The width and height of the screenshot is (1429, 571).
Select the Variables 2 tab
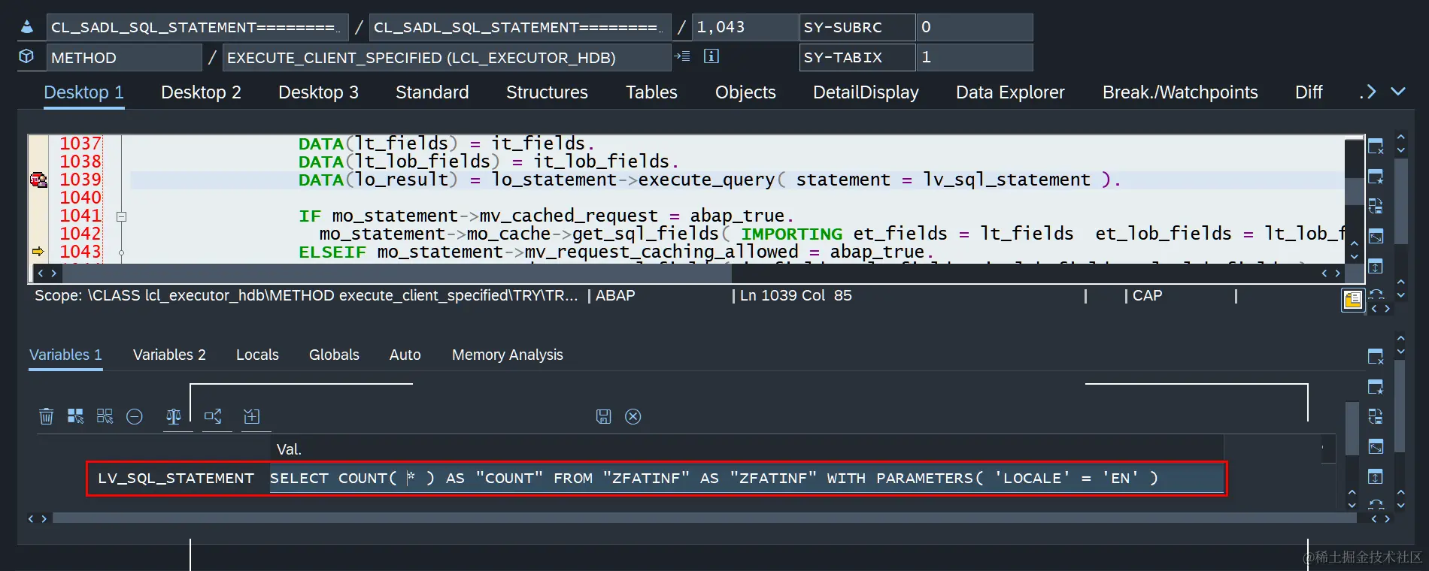(x=169, y=355)
